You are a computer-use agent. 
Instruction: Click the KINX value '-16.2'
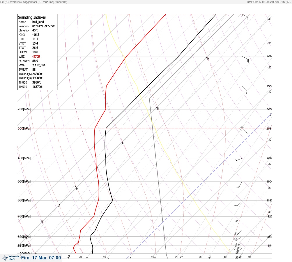36,35
